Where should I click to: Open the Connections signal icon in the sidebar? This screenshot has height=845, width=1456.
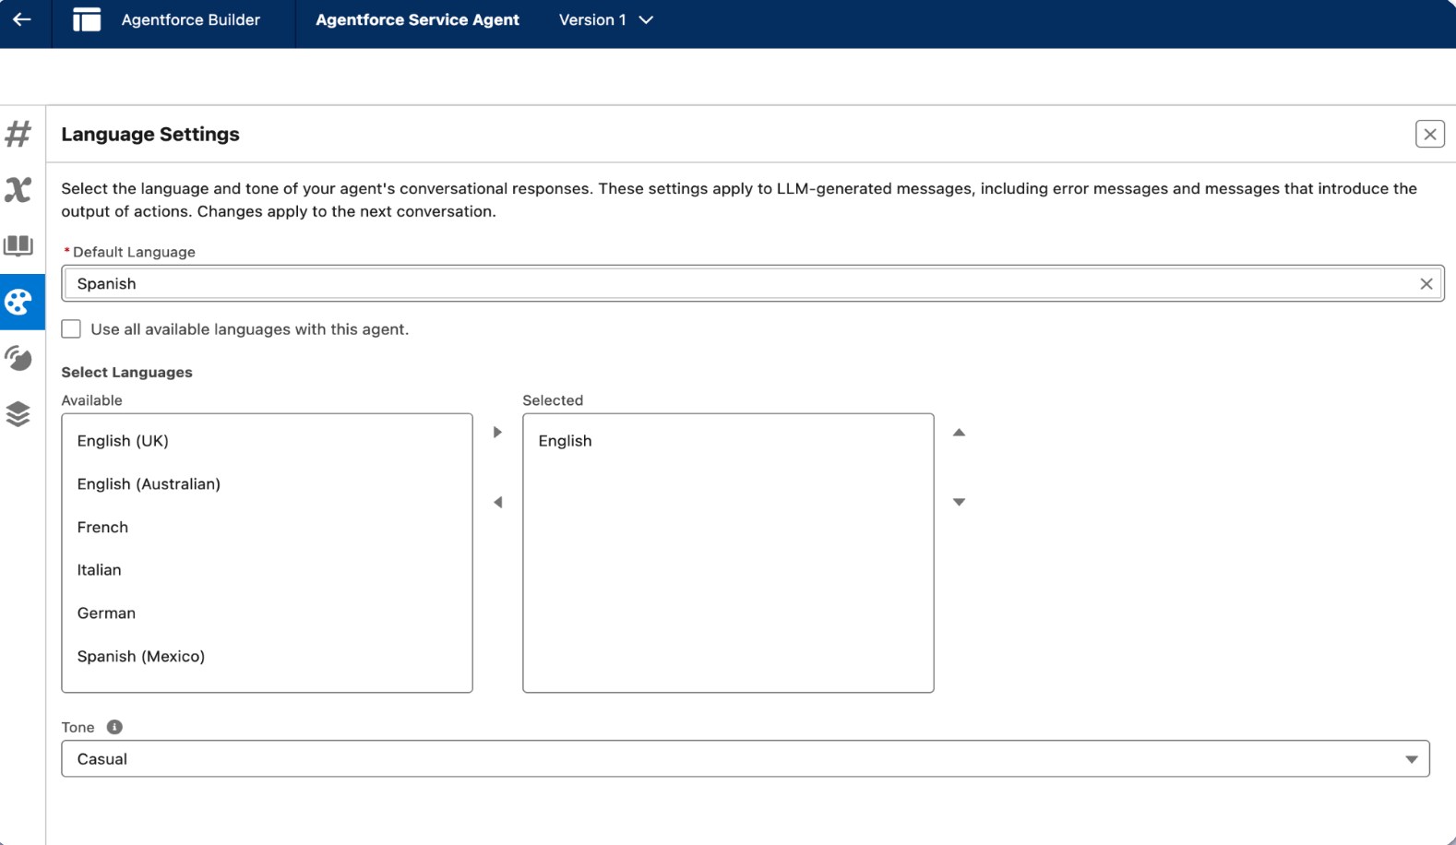pos(18,358)
